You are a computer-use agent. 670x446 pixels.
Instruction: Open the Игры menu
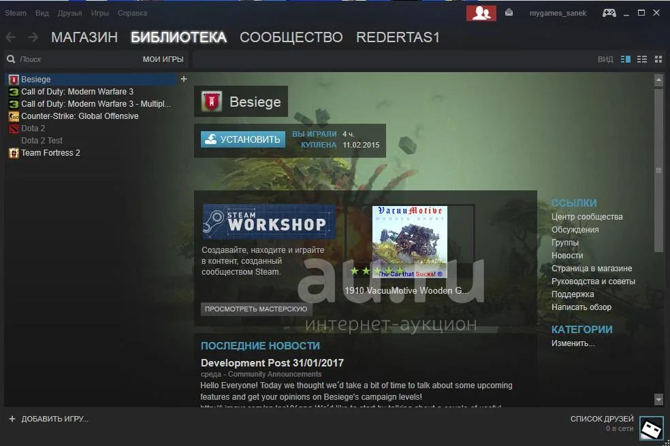click(x=100, y=13)
